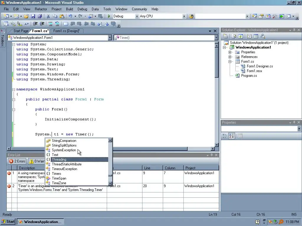Screen dimensions: 302x226
Task: Comment out the selected lines icon
Action: point(50,24)
